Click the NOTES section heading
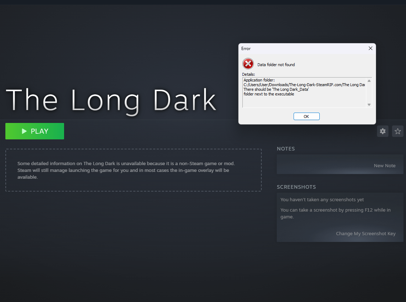Viewport: 406px width, 302px height. point(286,149)
